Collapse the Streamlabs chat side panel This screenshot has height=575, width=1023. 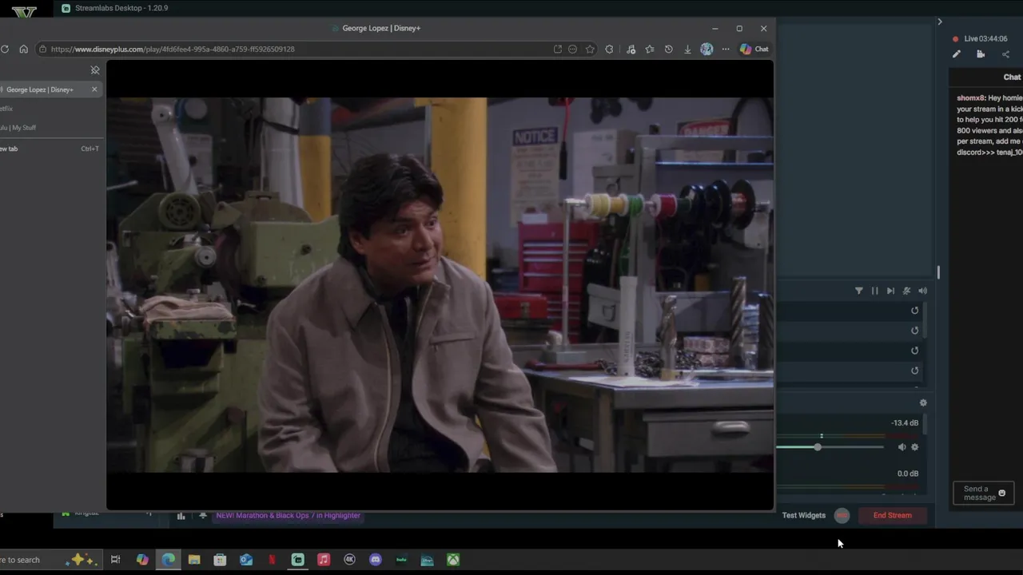(940, 22)
